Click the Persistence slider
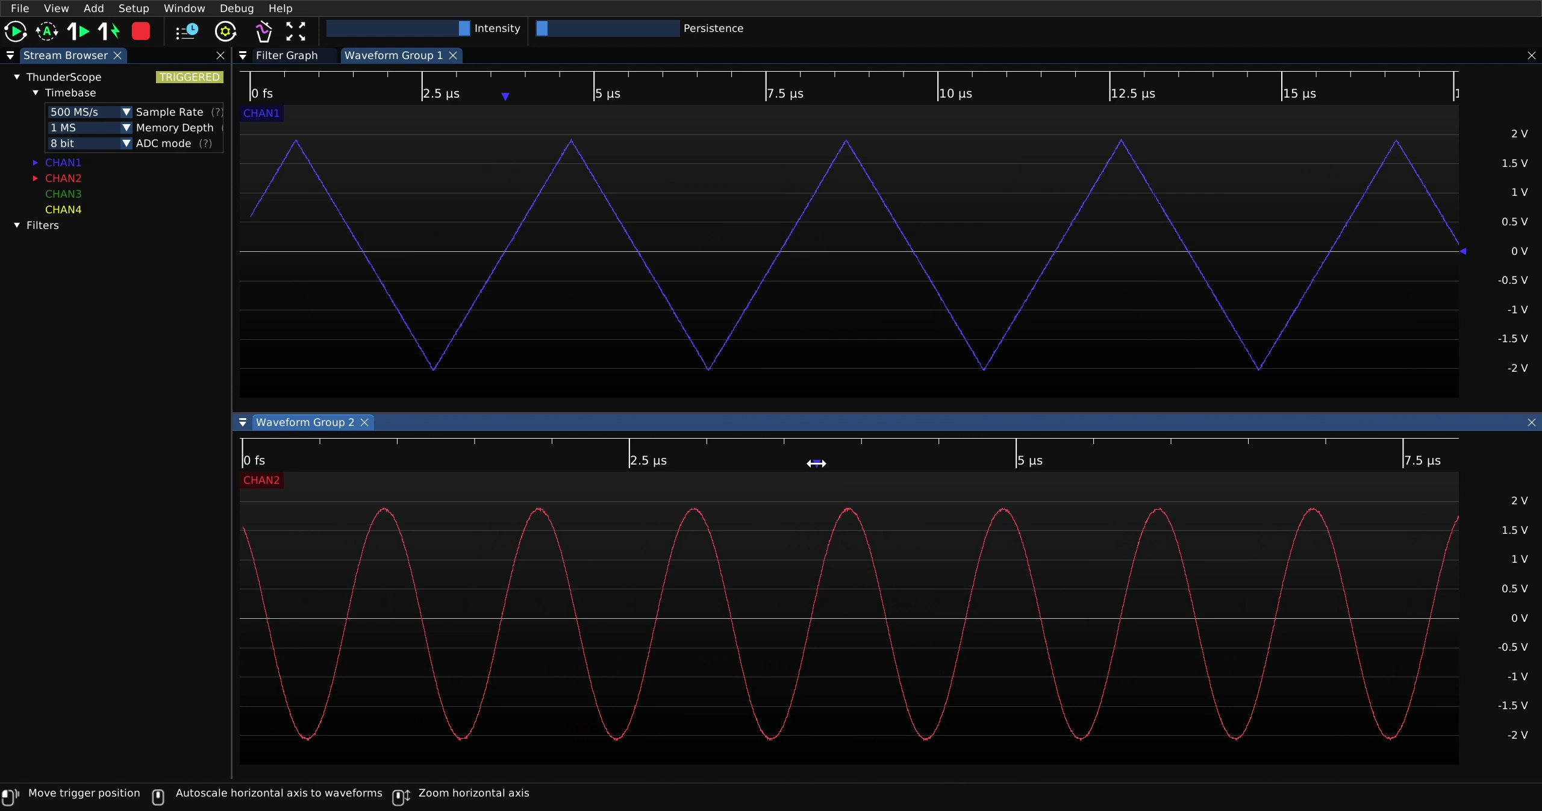The height and width of the screenshot is (811, 1542). point(608,28)
